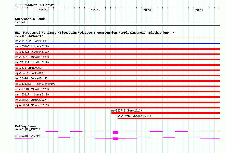
Task: Select the esv26096 (Conrad2009) variant label
Action: click(31, 78)
